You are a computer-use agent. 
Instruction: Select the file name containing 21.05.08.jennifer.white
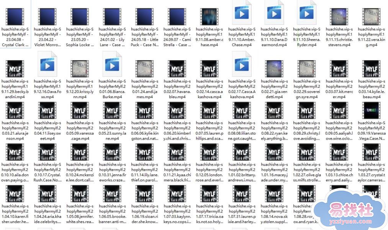80,214
